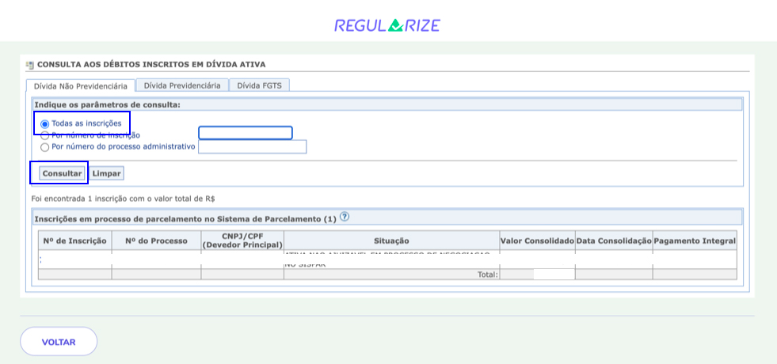Click the 'Situação' column header

391,241
